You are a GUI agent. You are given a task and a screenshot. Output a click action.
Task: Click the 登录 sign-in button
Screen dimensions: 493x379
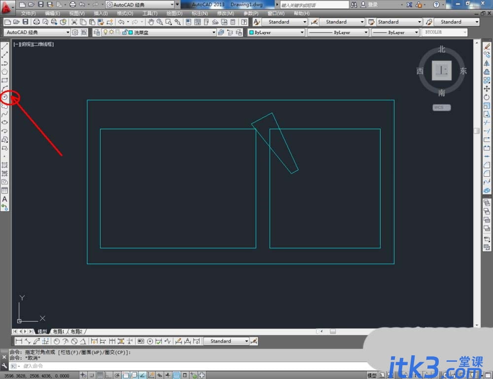(373, 5)
